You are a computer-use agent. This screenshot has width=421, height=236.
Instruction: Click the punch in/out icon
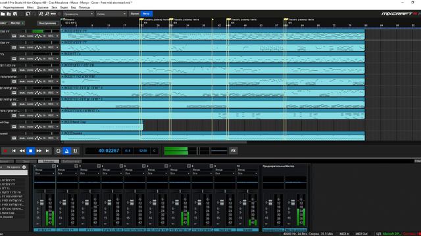click(75, 151)
